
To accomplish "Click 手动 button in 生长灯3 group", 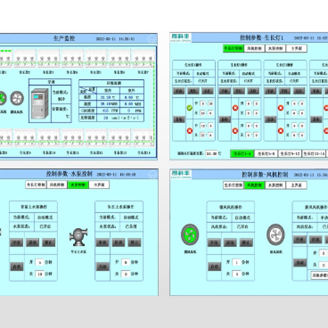I will 270,91.
